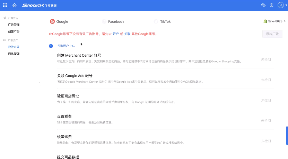Click the 关联 link in warning

click(127, 34)
